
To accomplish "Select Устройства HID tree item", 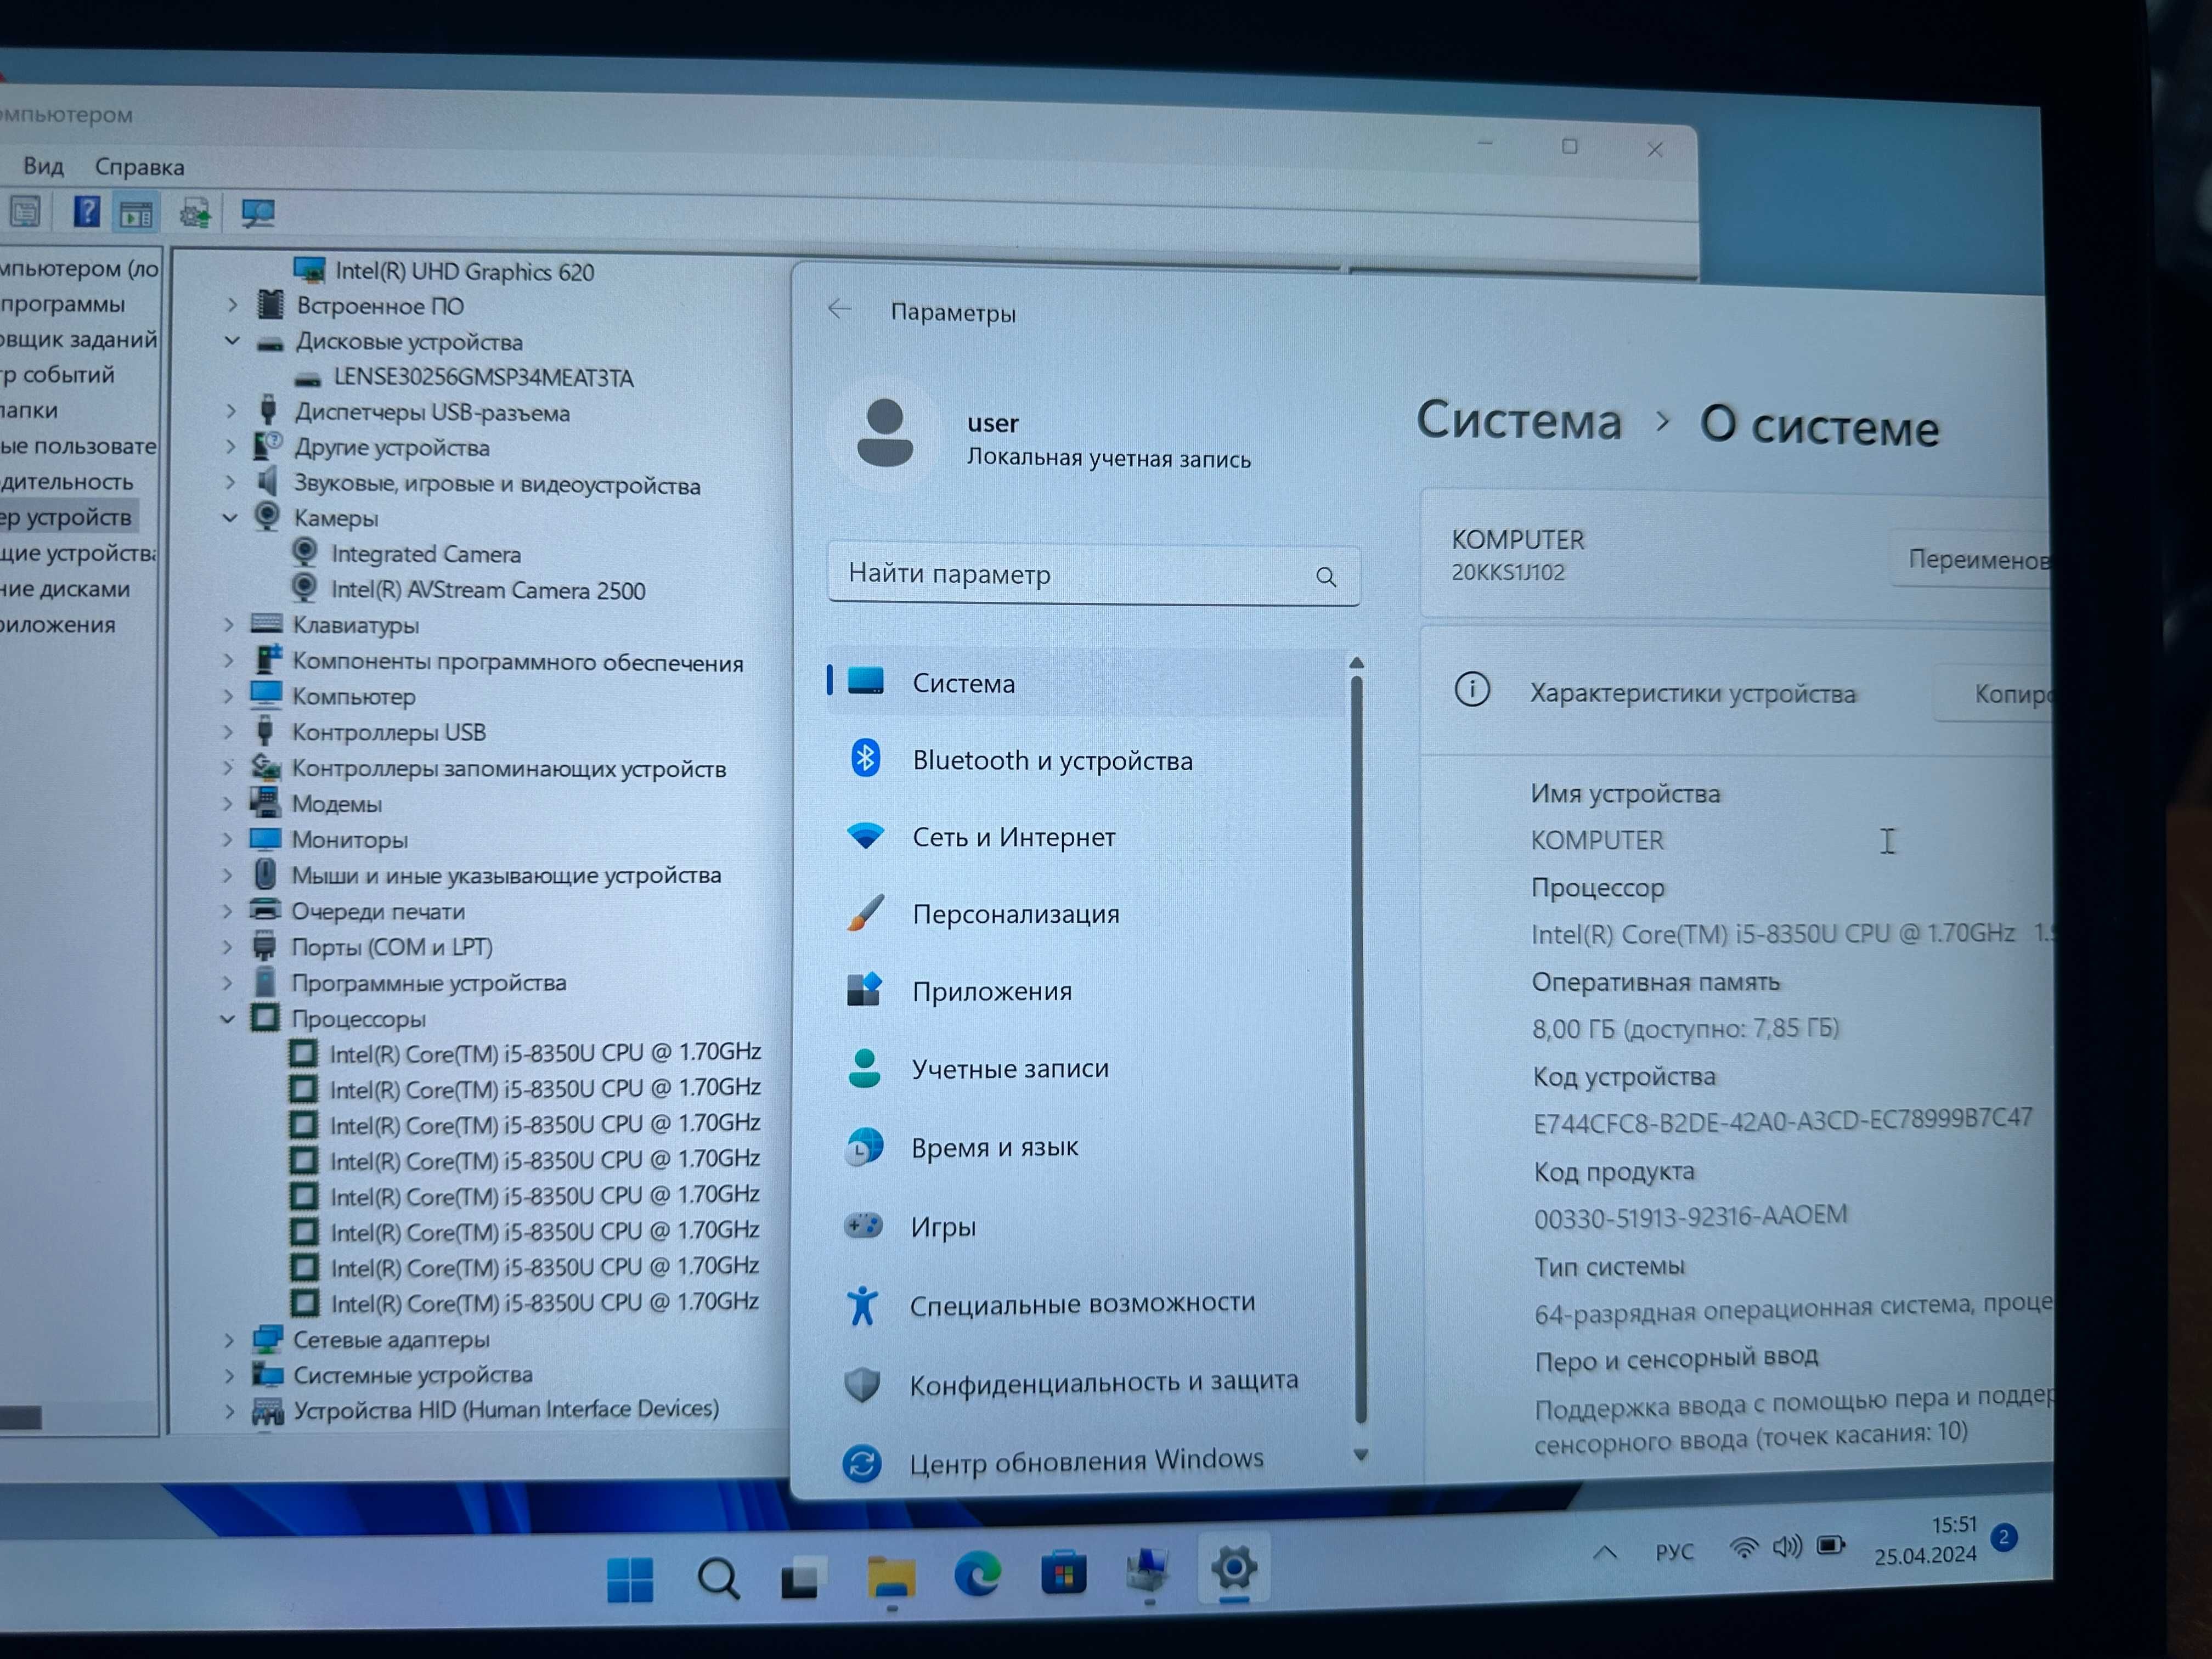I will coord(506,1409).
